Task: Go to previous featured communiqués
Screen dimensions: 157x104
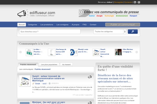Action: pyautogui.click(x=20, y=52)
